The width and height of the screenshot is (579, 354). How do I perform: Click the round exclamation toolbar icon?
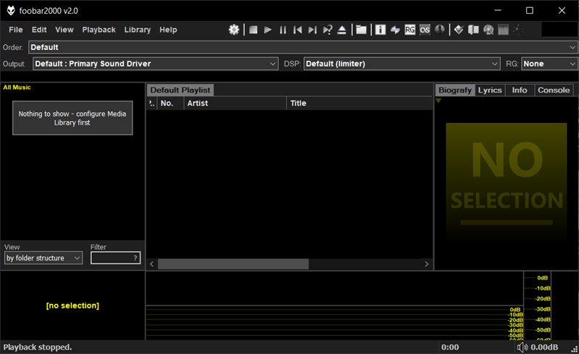click(x=439, y=30)
